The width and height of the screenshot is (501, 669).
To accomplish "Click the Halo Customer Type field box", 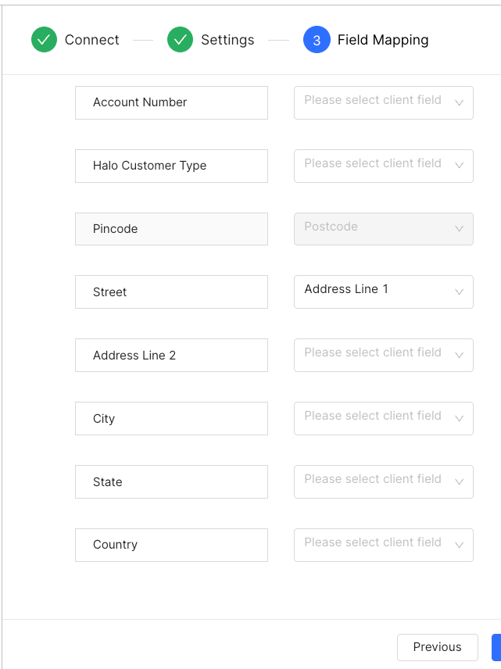I will pos(171,166).
